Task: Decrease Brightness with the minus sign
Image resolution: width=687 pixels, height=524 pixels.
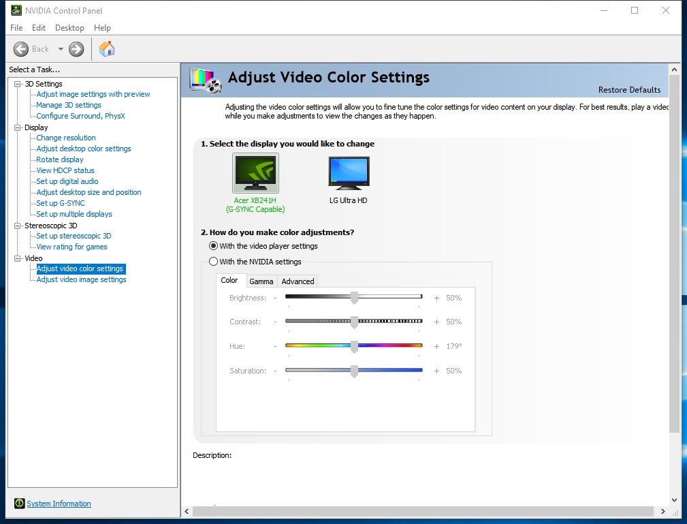Action: (x=275, y=298)
